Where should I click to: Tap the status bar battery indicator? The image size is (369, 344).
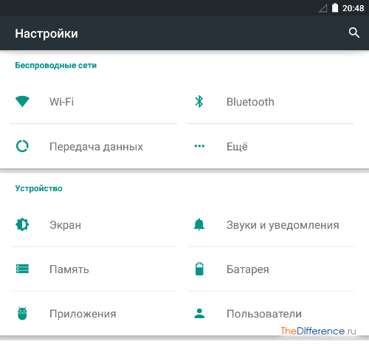coord(335,8)
